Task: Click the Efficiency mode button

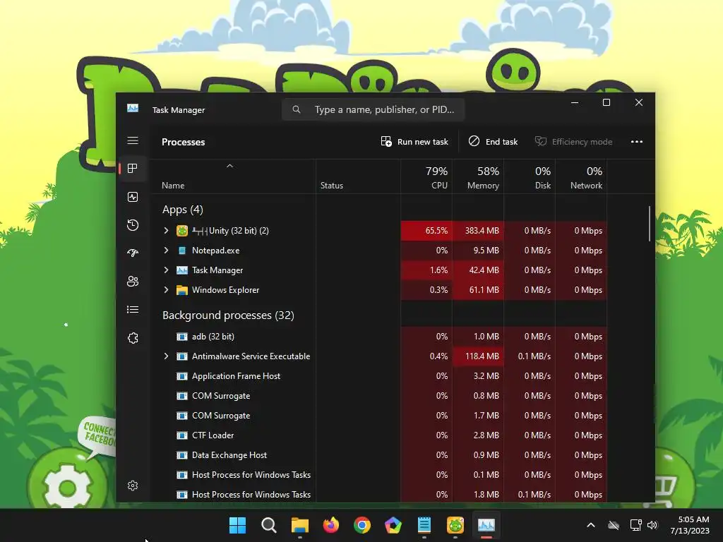Action: pyautogui.click(x=573, y=141)
